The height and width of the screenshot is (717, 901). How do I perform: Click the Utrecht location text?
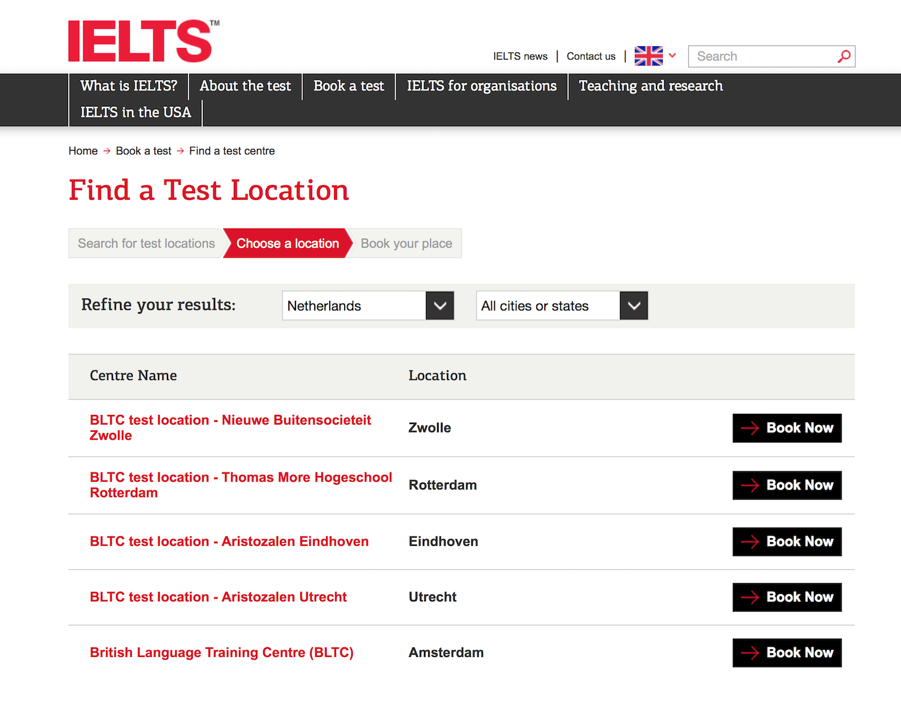coord(432,597)
